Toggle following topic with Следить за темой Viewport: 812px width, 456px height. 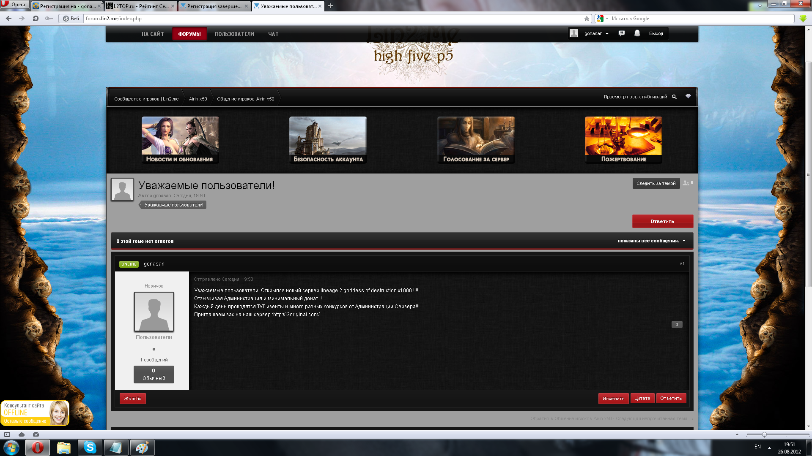tap(656, 183)
